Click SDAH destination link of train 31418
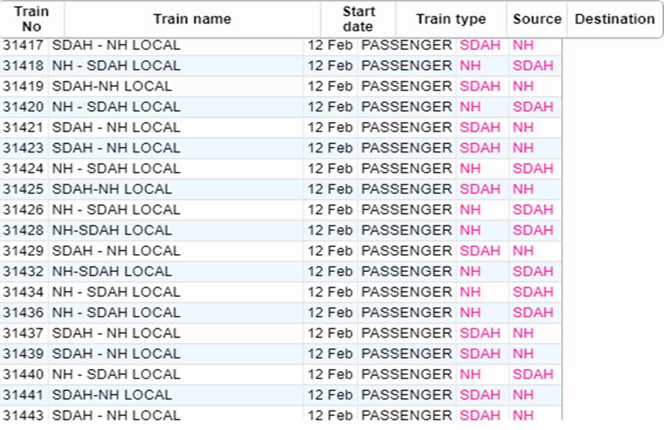The width and height of the screenshot is (664, 430). 533,66
